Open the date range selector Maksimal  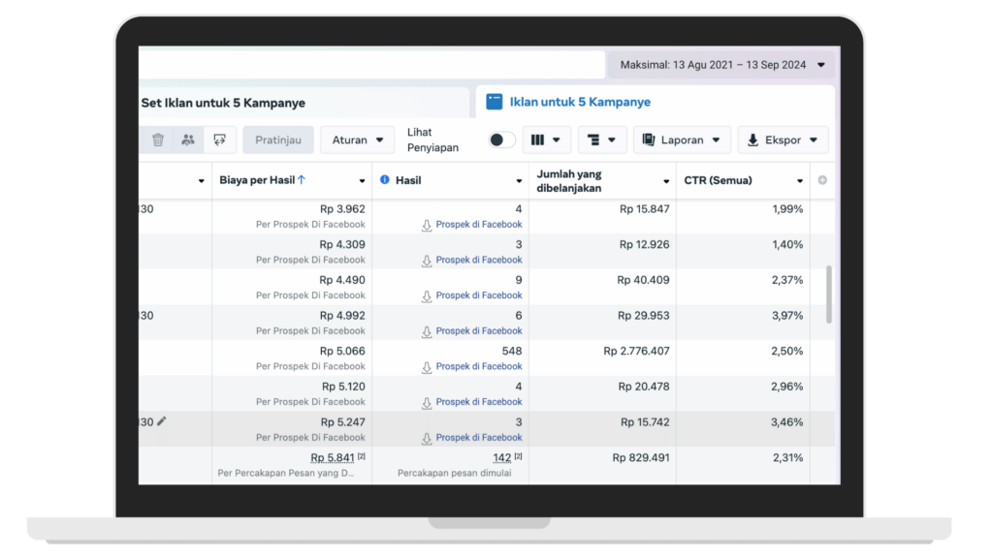click(x=721, y=65)
